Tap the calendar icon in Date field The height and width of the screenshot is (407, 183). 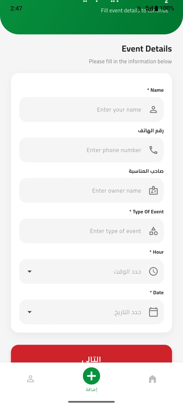[x=153, y=312]
